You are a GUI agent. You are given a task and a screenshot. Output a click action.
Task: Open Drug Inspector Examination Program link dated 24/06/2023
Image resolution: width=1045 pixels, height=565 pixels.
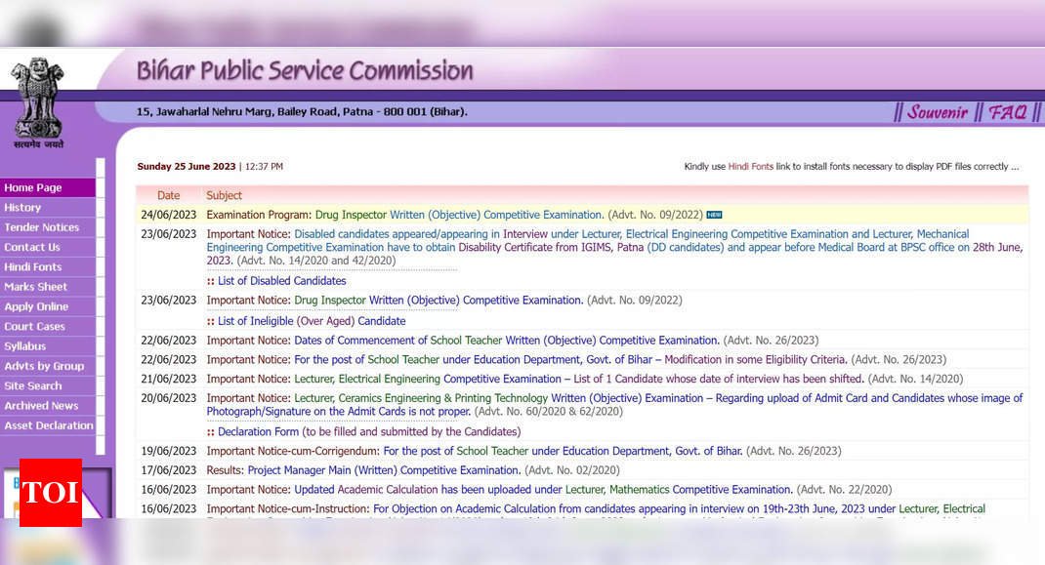click(459, 216)
